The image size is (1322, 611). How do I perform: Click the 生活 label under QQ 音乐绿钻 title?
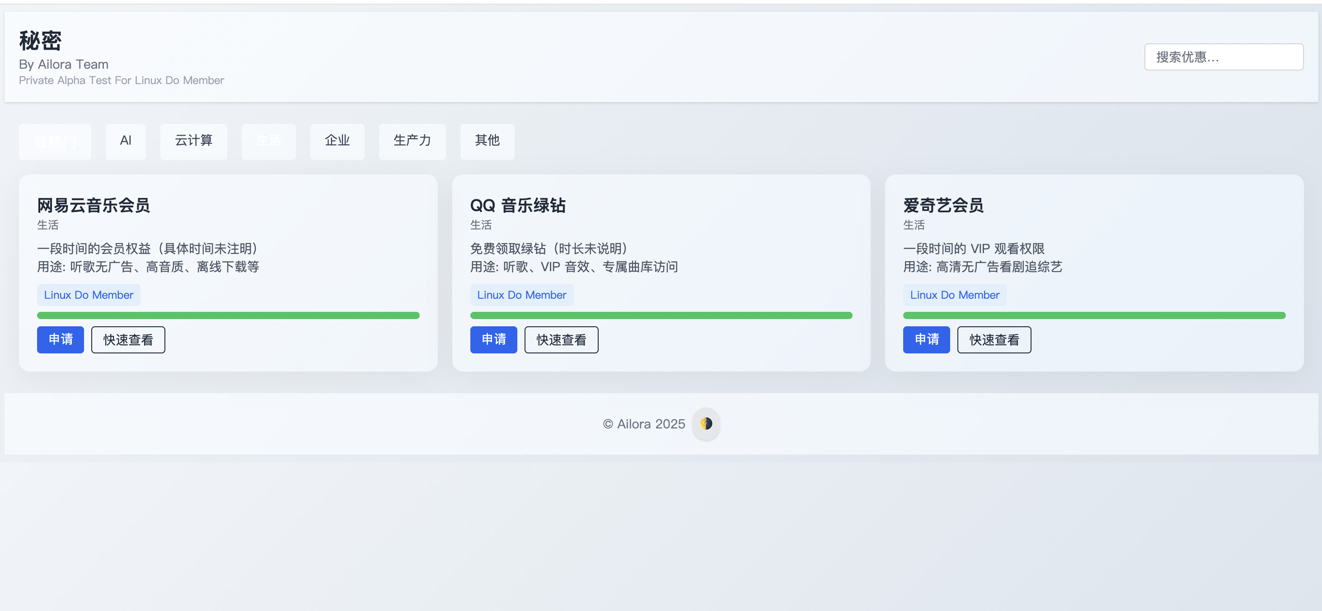click(x=481, y=225)
